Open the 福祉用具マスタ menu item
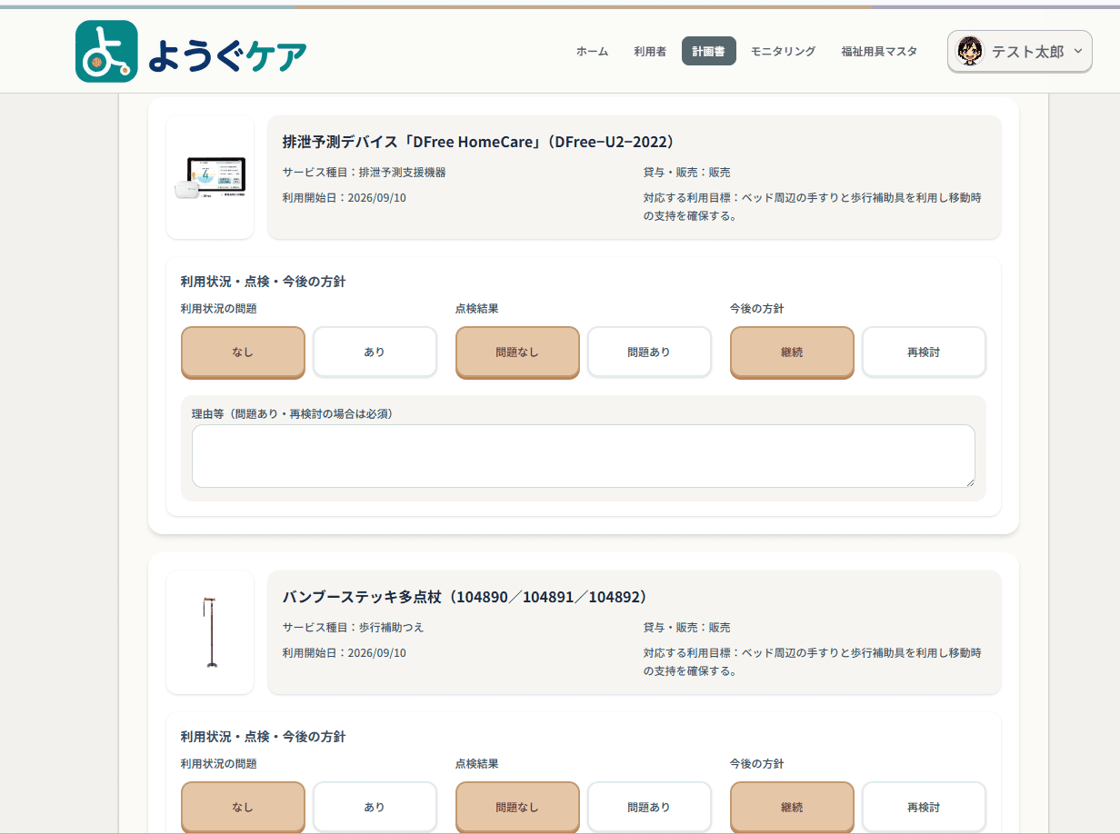This screenshot has width=1120, height=834. pos(879,52)
